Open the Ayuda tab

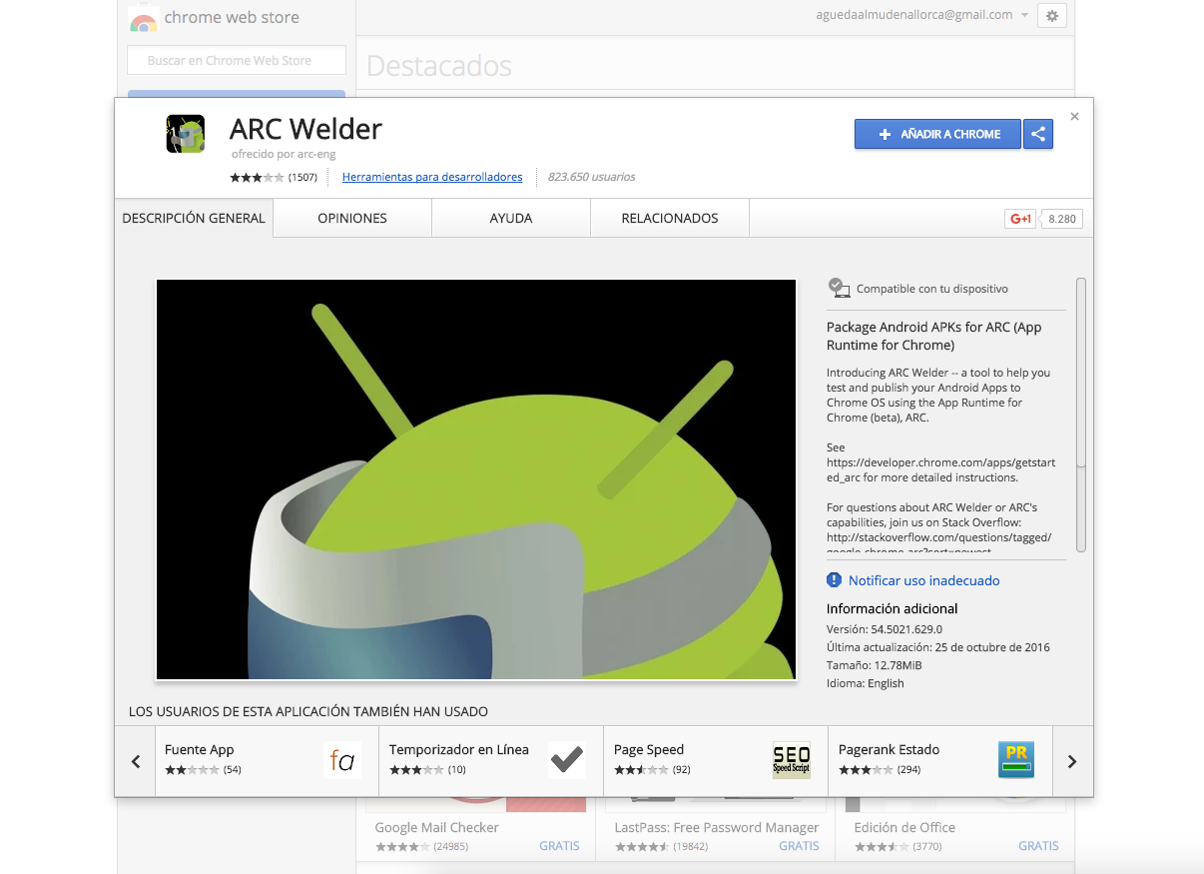(x=511, y=218)
